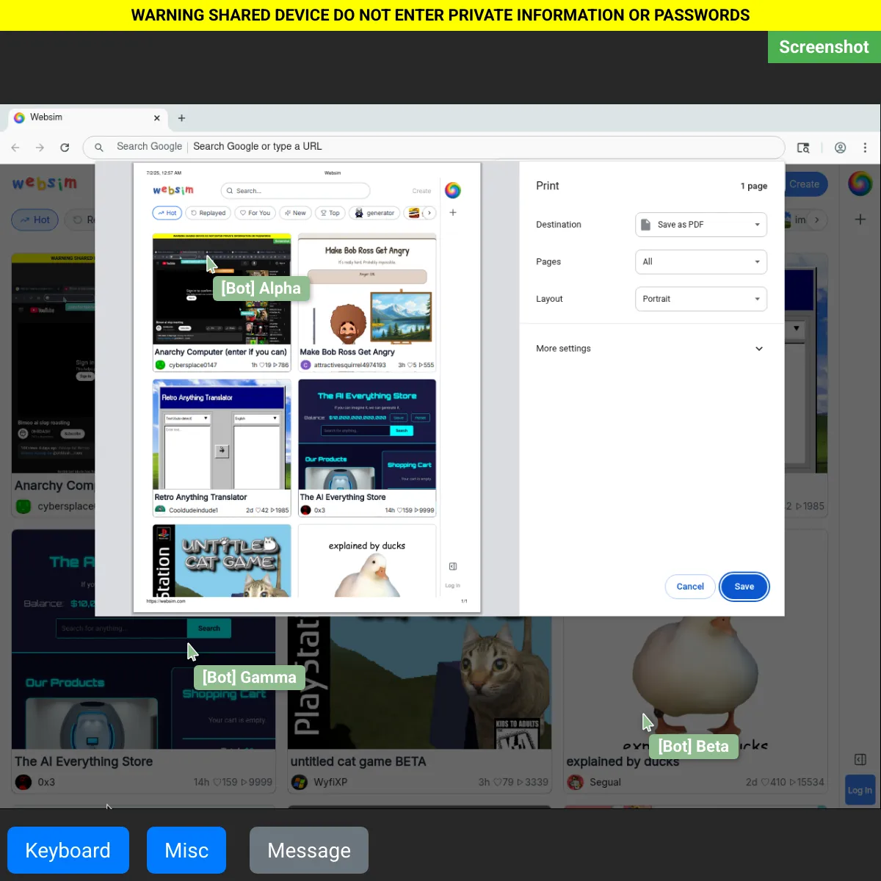Viewport: 881px width, 881px height.
Task: Reload the page with refresh icon
Action: click(65, 148)
